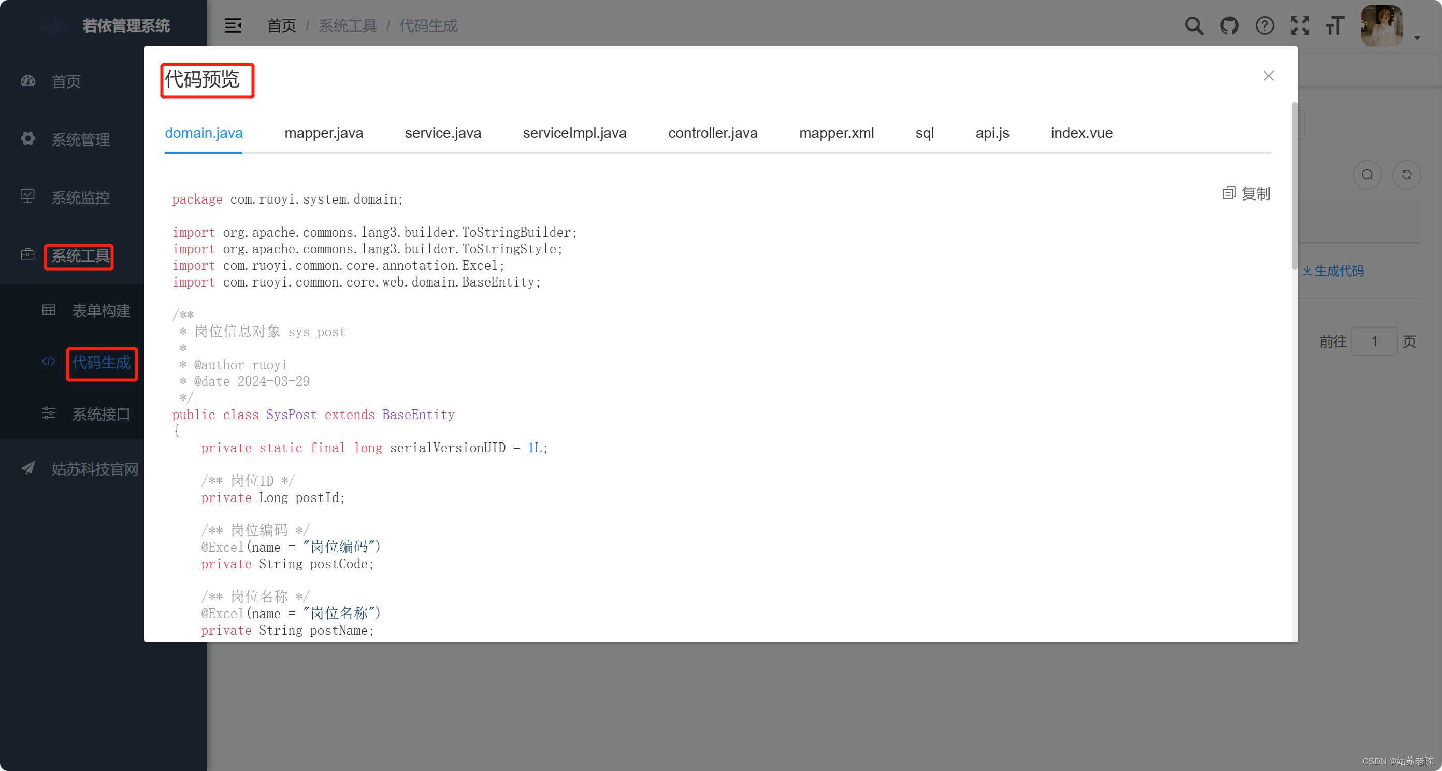Click the background round search toggle button

[1367, 175]
